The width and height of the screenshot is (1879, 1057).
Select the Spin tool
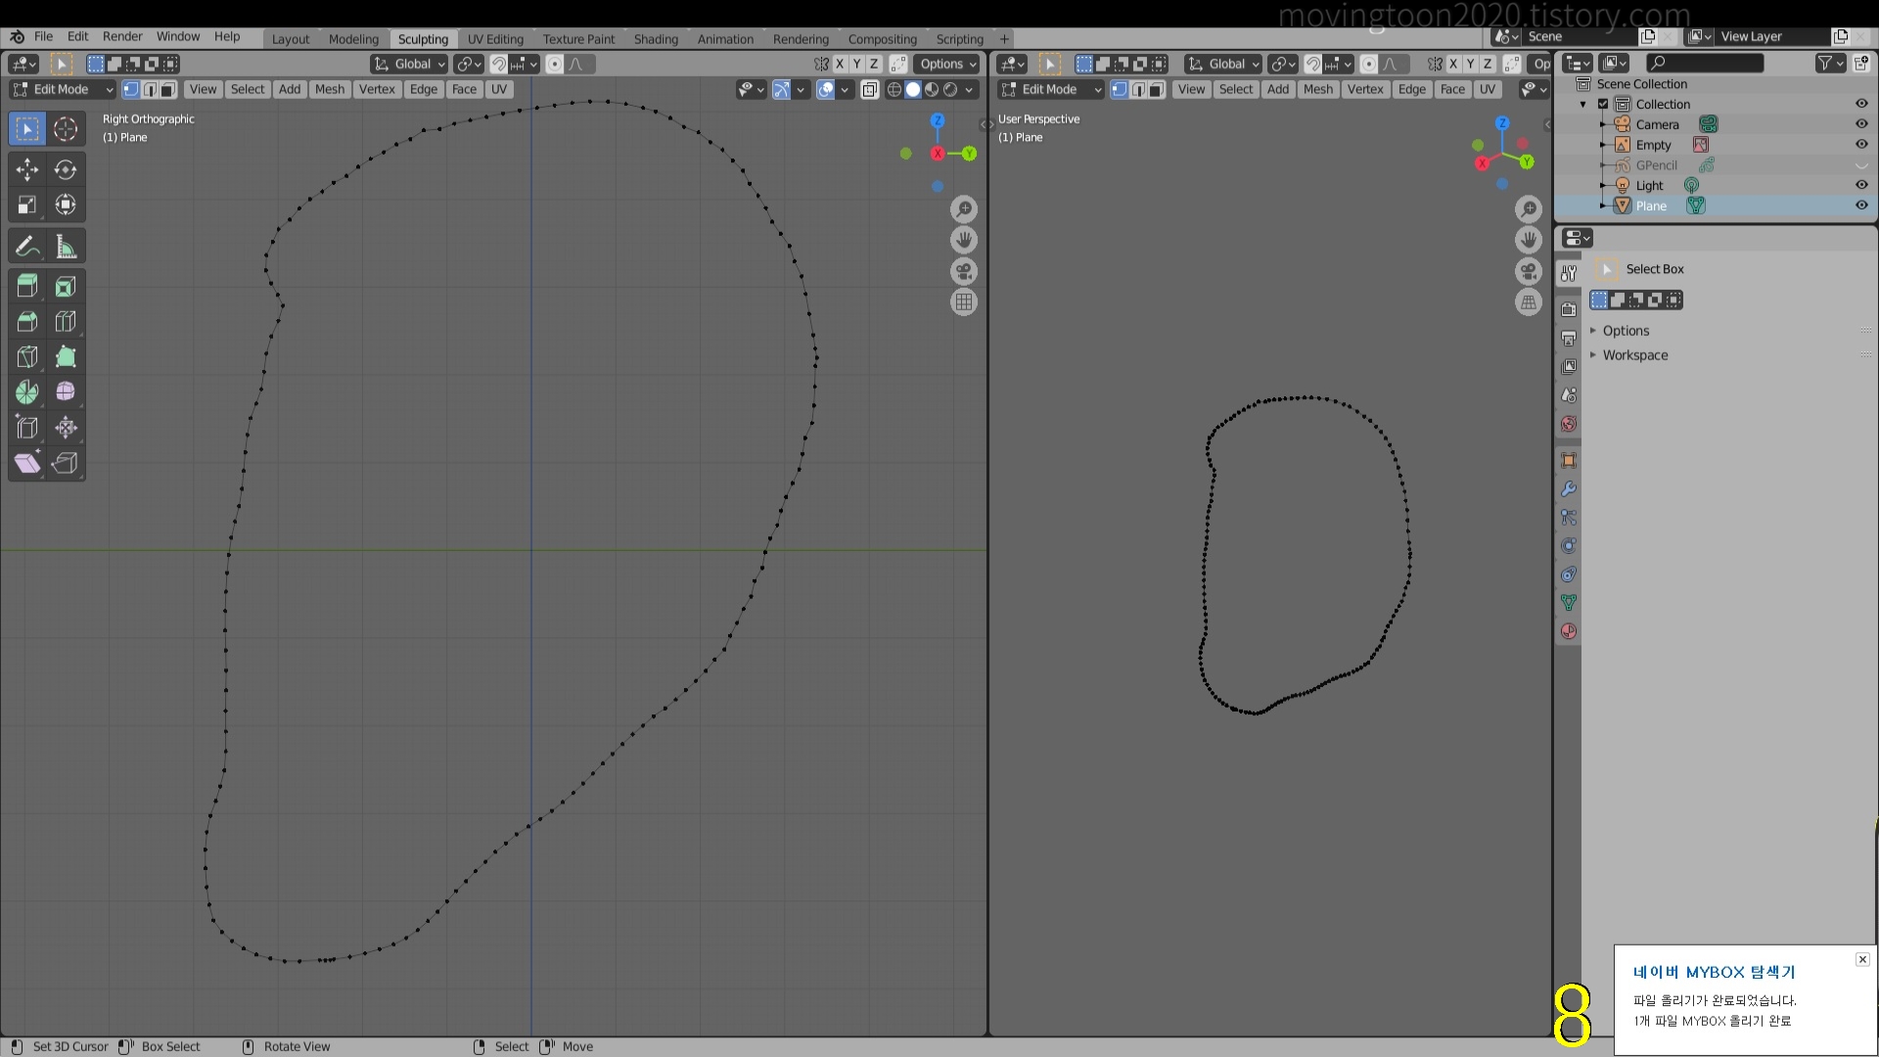[x=27, y=392]
